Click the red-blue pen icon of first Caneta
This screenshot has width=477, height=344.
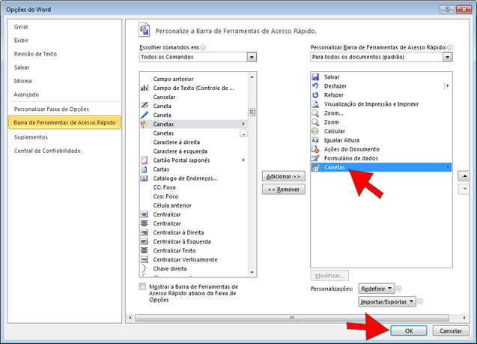(145, 106)
